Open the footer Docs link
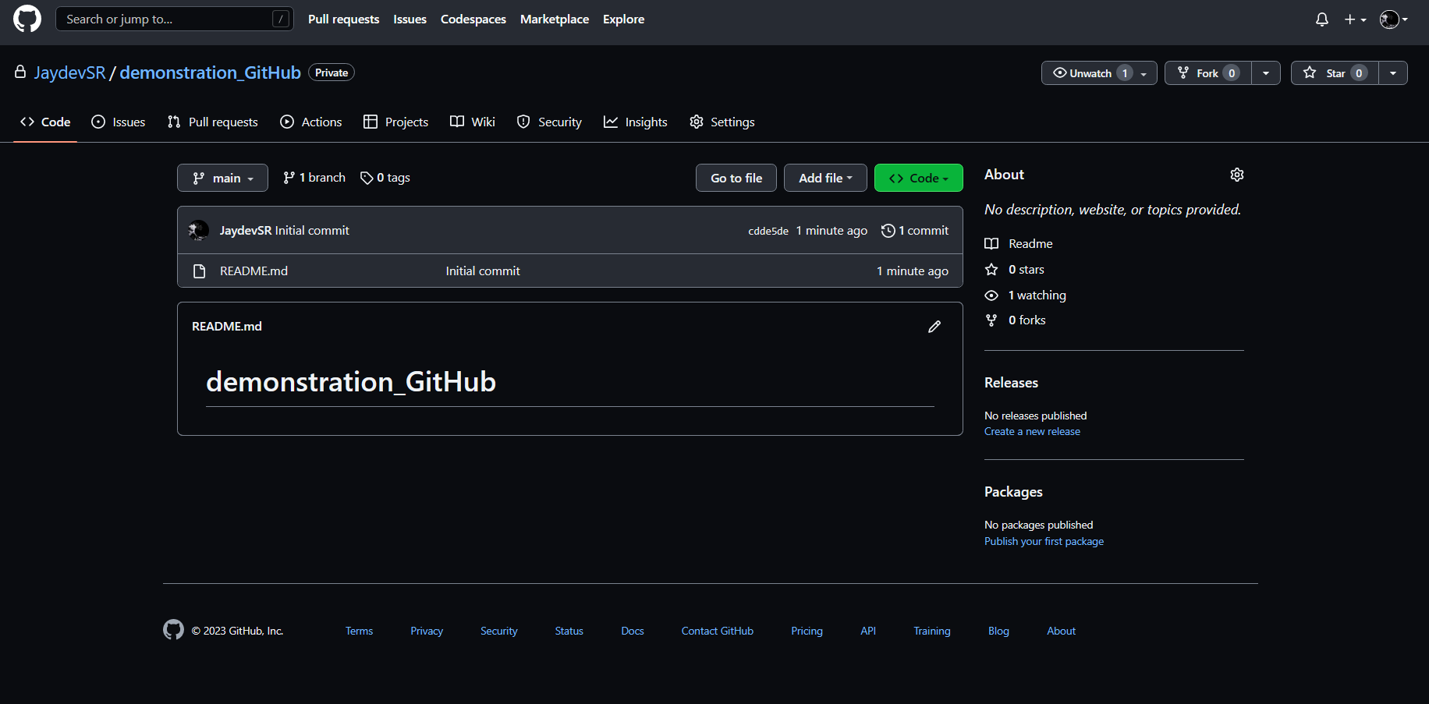This screenshot has width=1429, height=704. 633,631
